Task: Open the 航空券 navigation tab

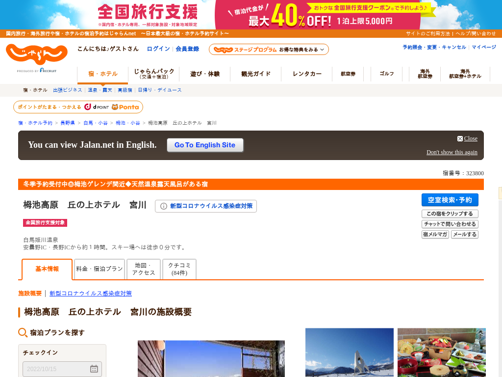Action: (x=348, y=74)
